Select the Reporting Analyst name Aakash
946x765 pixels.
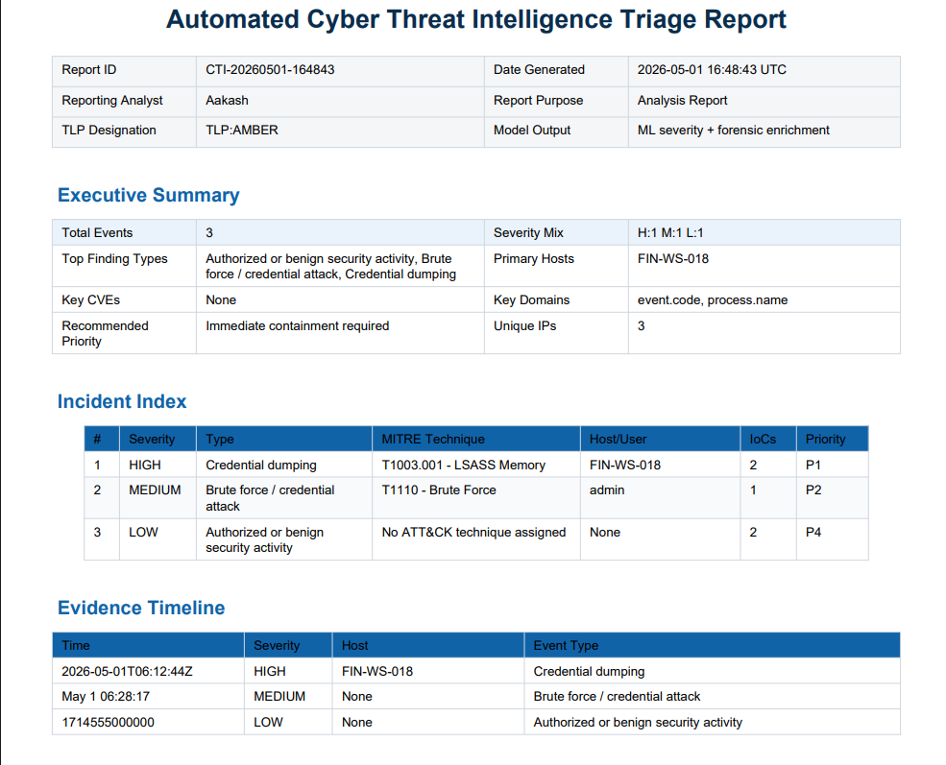(x=227, y=101)
